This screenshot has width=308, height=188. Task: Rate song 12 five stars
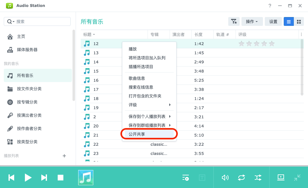tap(272, 44)
